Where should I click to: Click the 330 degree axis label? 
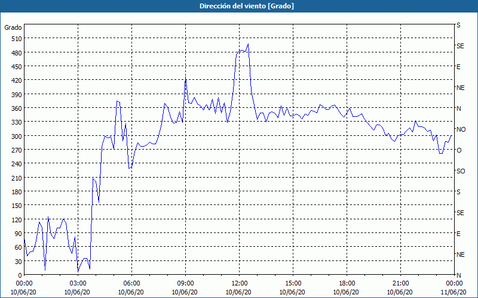pyautogui.click(x=17, y=122)
